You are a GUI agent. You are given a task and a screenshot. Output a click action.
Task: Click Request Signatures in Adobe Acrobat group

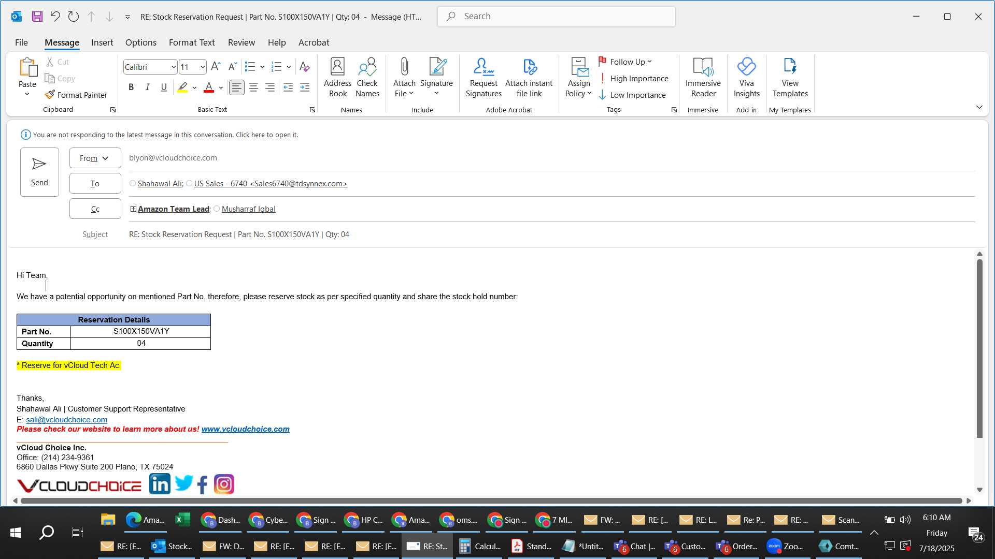484,78
